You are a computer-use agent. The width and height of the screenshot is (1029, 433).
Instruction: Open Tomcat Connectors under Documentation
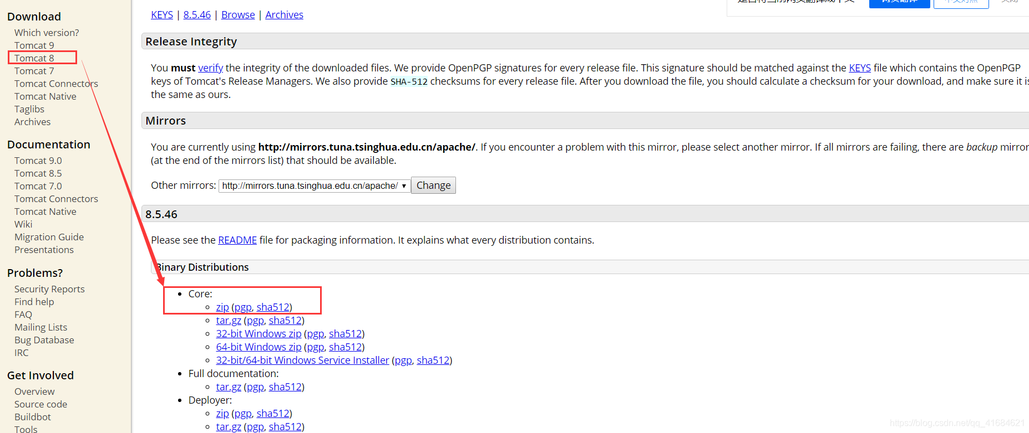click(x=56, y=199)
